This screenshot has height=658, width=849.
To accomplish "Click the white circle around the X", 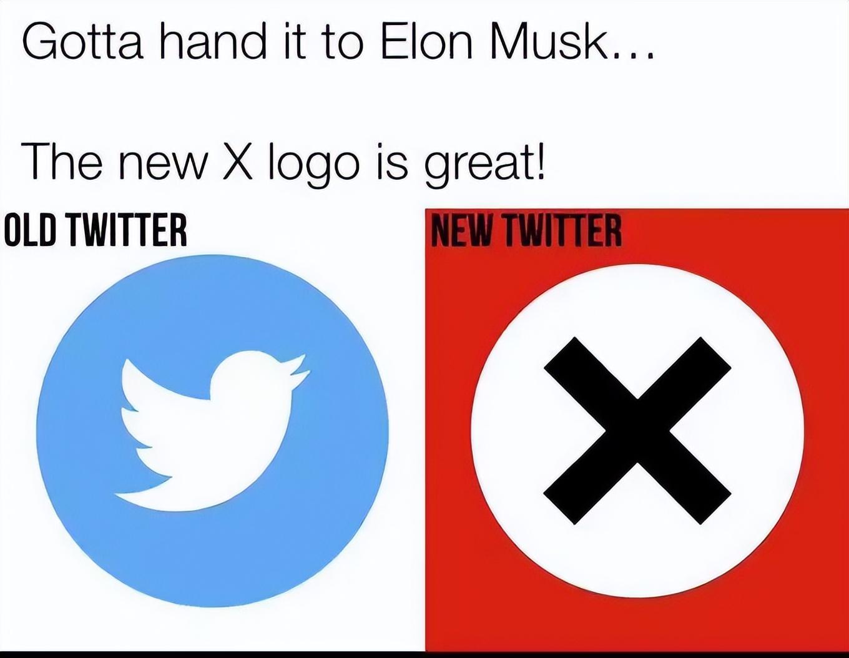I will (637, 431).
